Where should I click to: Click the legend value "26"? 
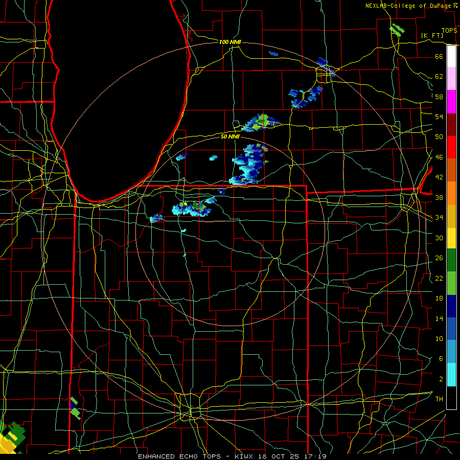(x=439, y=258)
